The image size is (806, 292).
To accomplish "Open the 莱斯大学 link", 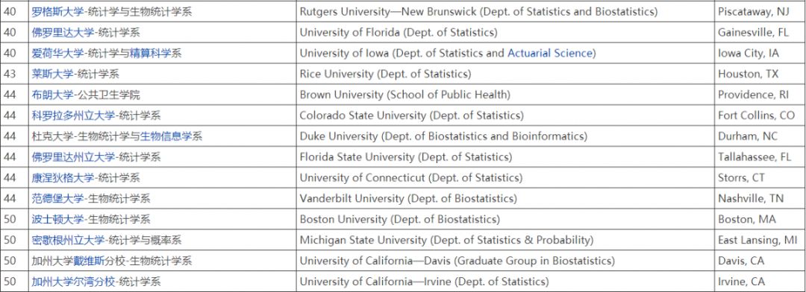I will [x=52, y=74].
